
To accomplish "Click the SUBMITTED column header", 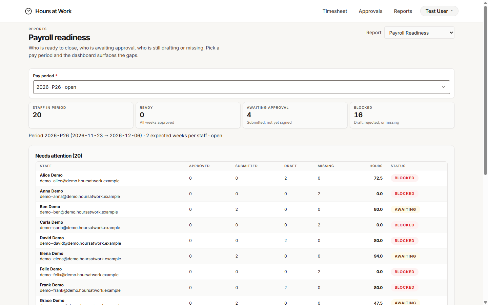I will [x=246, y=166].
